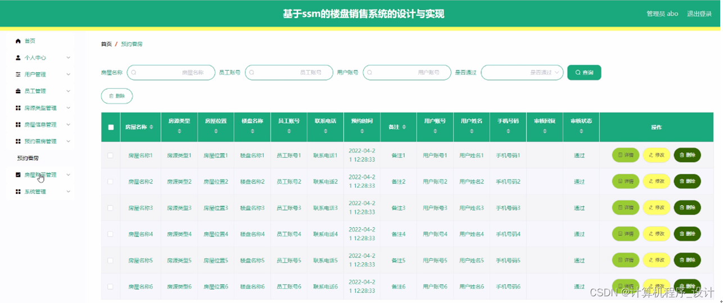Check the box for row 房屋名称6
This screenshot has width=723, height=303.
click(110, 287)
